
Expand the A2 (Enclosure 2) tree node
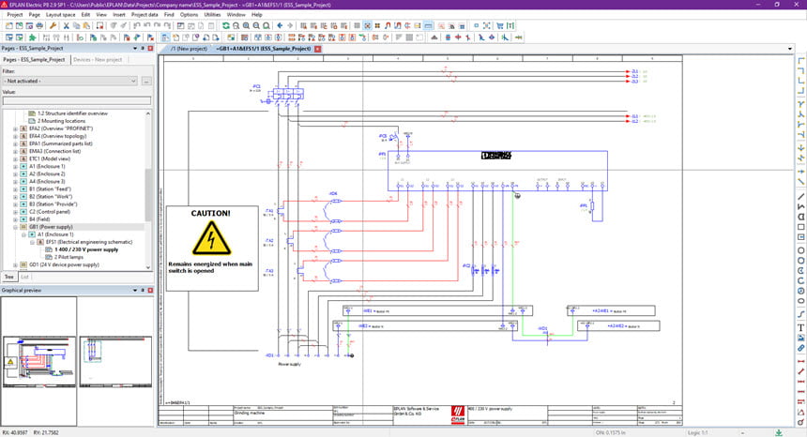[x=15, y=173]
